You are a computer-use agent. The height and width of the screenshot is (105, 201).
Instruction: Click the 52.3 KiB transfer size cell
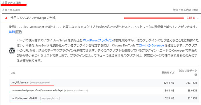pyautogui.click(x=169, y=99)
